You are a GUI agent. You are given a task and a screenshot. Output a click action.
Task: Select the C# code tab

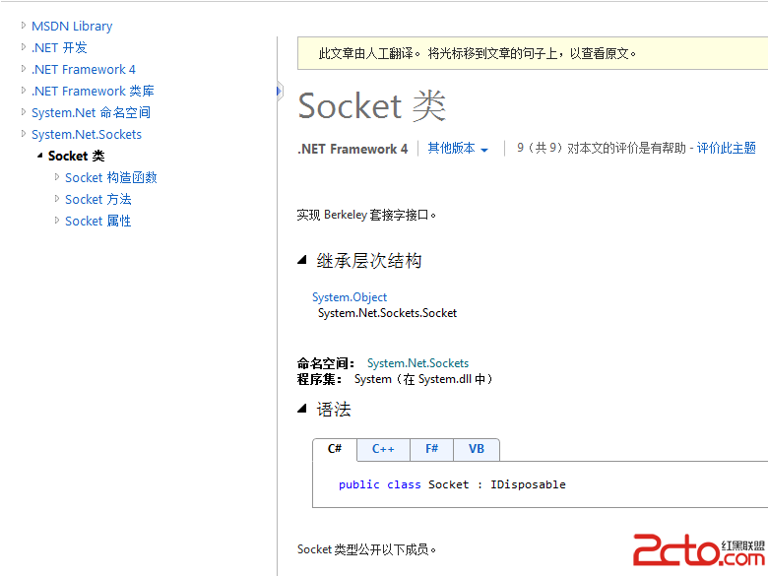tap(335, 449)
